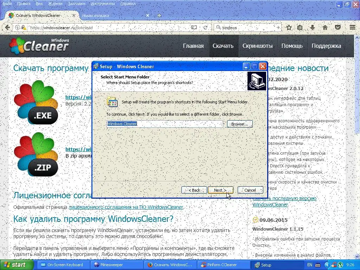360x270 pixels.
Task: Click the tray notification arrow icon
Action: (327, 265)
